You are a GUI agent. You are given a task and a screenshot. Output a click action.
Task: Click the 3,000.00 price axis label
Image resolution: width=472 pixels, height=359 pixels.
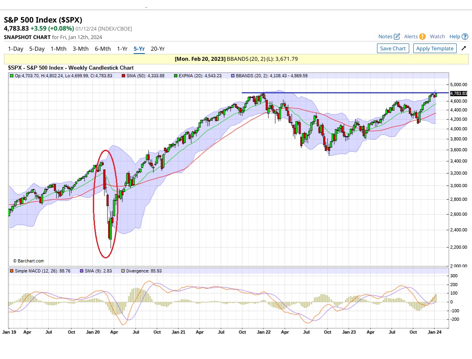pyautogui.click(x=459, y=186)
